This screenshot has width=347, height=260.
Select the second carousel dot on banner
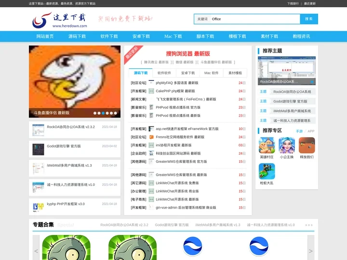99,113
